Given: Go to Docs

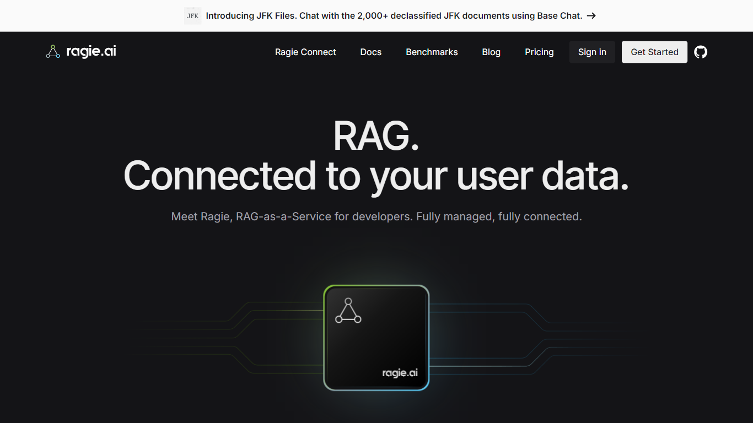Looking at the screenshot, I should point(371,52).
